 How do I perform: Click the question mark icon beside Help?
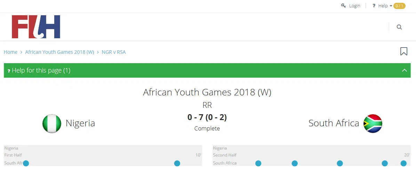point(374,6)
